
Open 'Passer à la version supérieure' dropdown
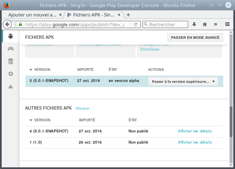click(183, 81)
